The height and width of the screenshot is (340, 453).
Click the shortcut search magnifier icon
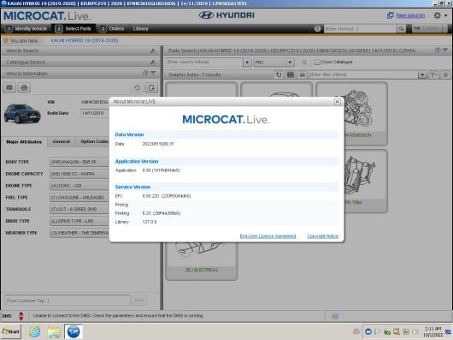(x=401, y=28)
